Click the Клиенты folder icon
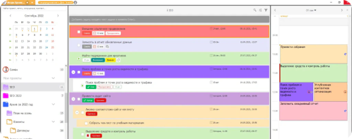352x139 pixels. pyautogui.click(x=9, y=122)
